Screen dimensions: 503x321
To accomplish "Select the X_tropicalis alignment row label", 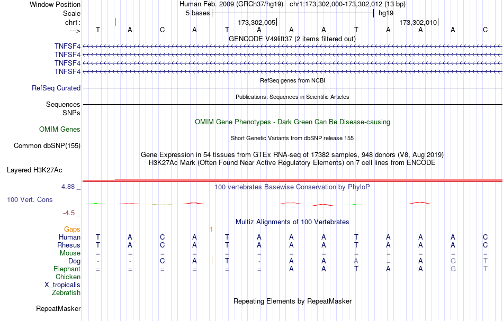I will 62,285.
